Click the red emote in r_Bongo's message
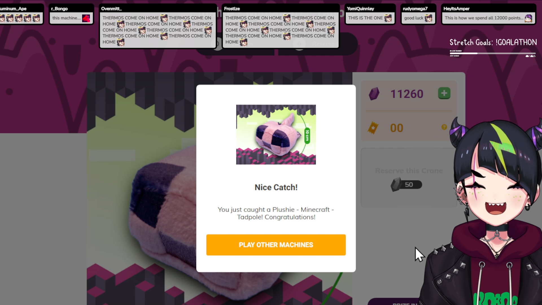 pyautogui.click(x=86, y=18)
